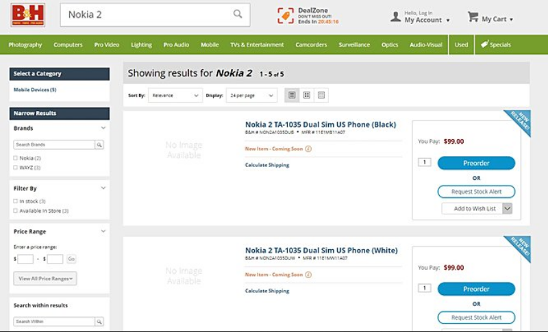Open the Surveillance menu

pos(354,44)
